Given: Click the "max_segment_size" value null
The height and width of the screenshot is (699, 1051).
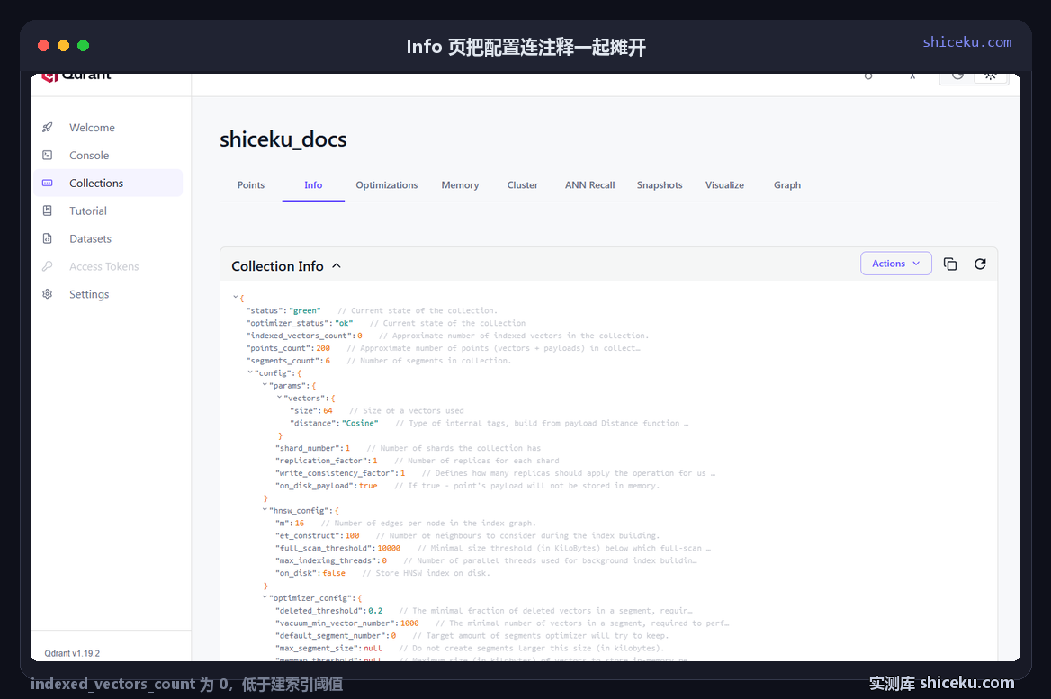Looking at the screenshot, I should tap(373, 648).
